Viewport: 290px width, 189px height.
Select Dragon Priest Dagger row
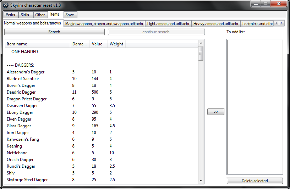[x=101, y=99]
